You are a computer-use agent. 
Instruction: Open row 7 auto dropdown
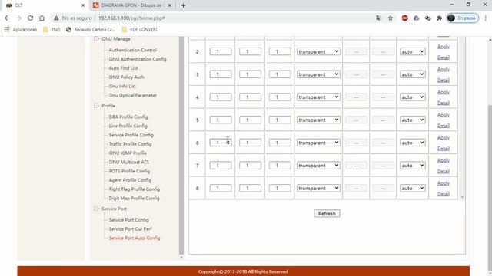click(x=413, y=166)
